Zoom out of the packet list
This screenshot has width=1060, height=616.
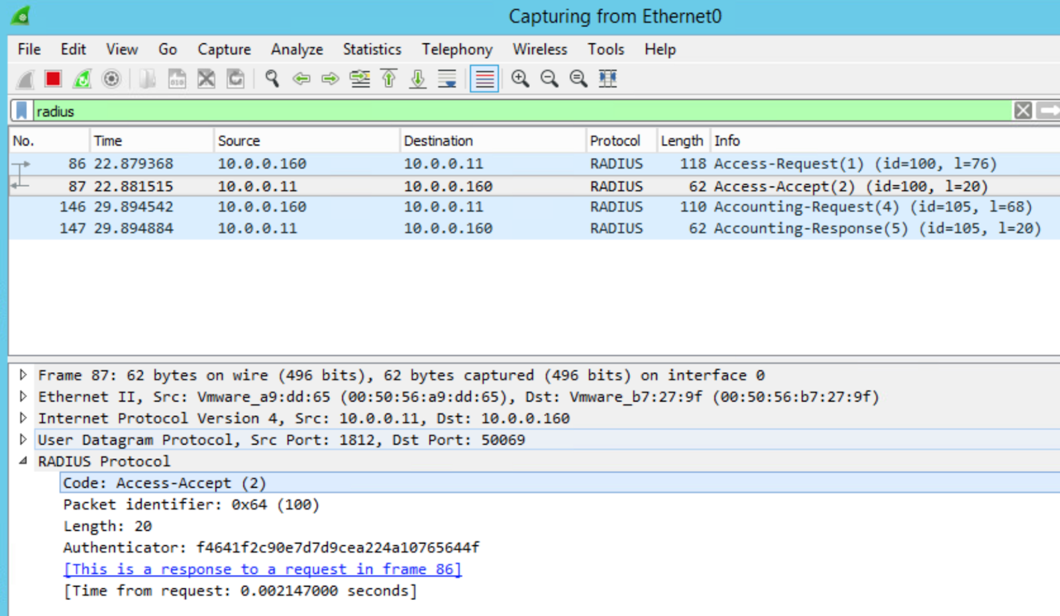coord(549,78)
